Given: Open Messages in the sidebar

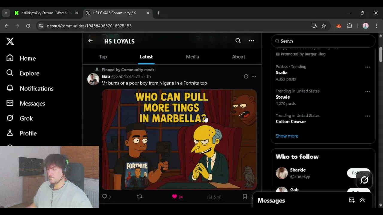Looking at the screenshot, I should pyautogui.click(x=26, y=103).
